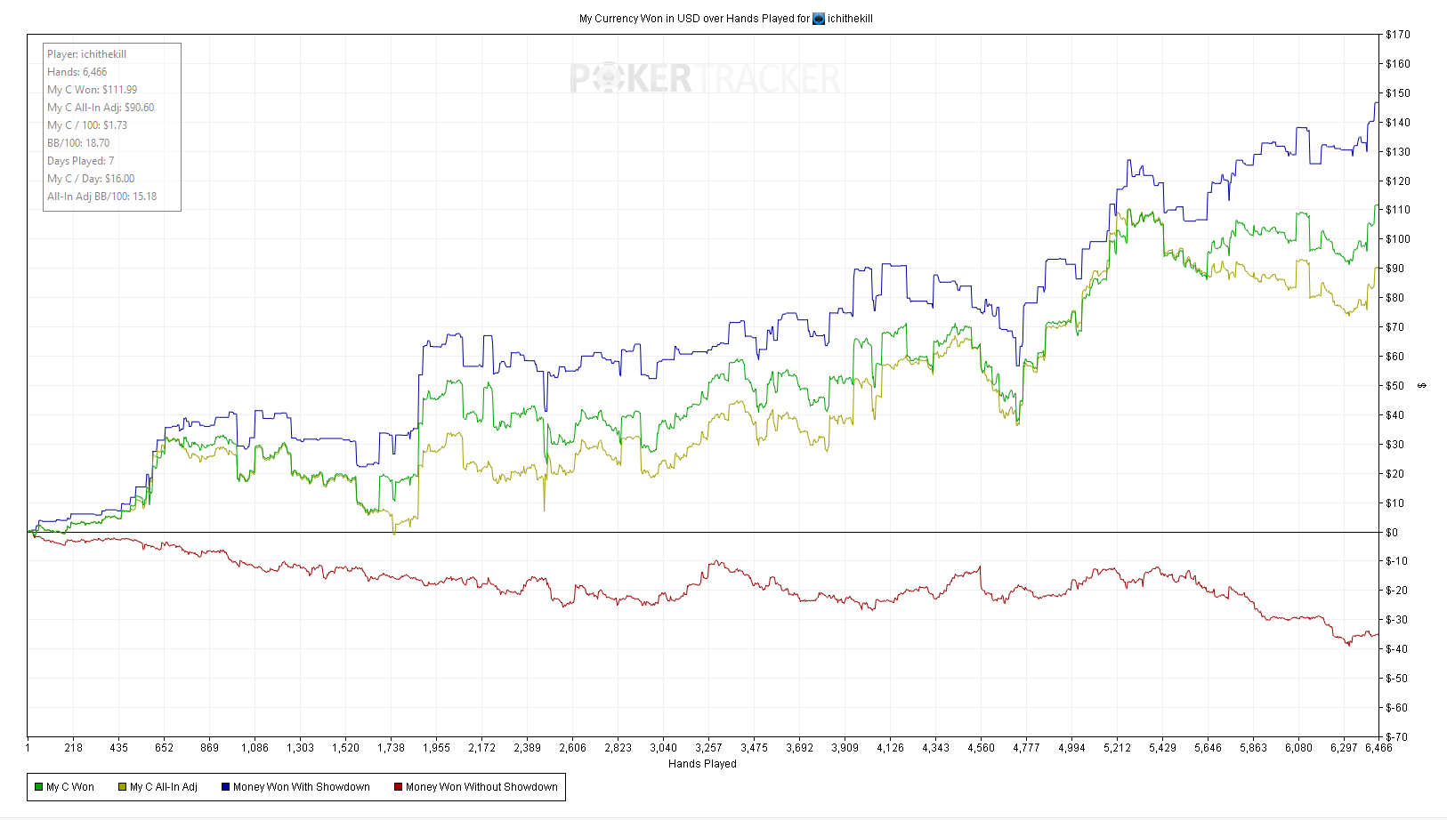
Task: Click 'My C All-In Adj: $90.60' stats line
Action: 101,108
